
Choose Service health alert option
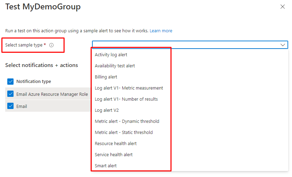tap(114, 154)
